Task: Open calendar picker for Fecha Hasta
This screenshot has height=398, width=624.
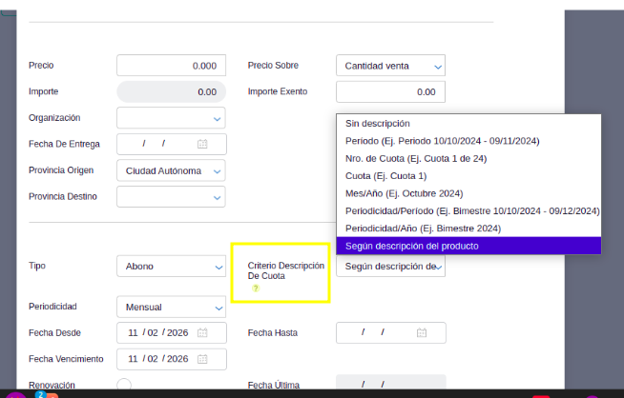Action: [x=422, y=333]
